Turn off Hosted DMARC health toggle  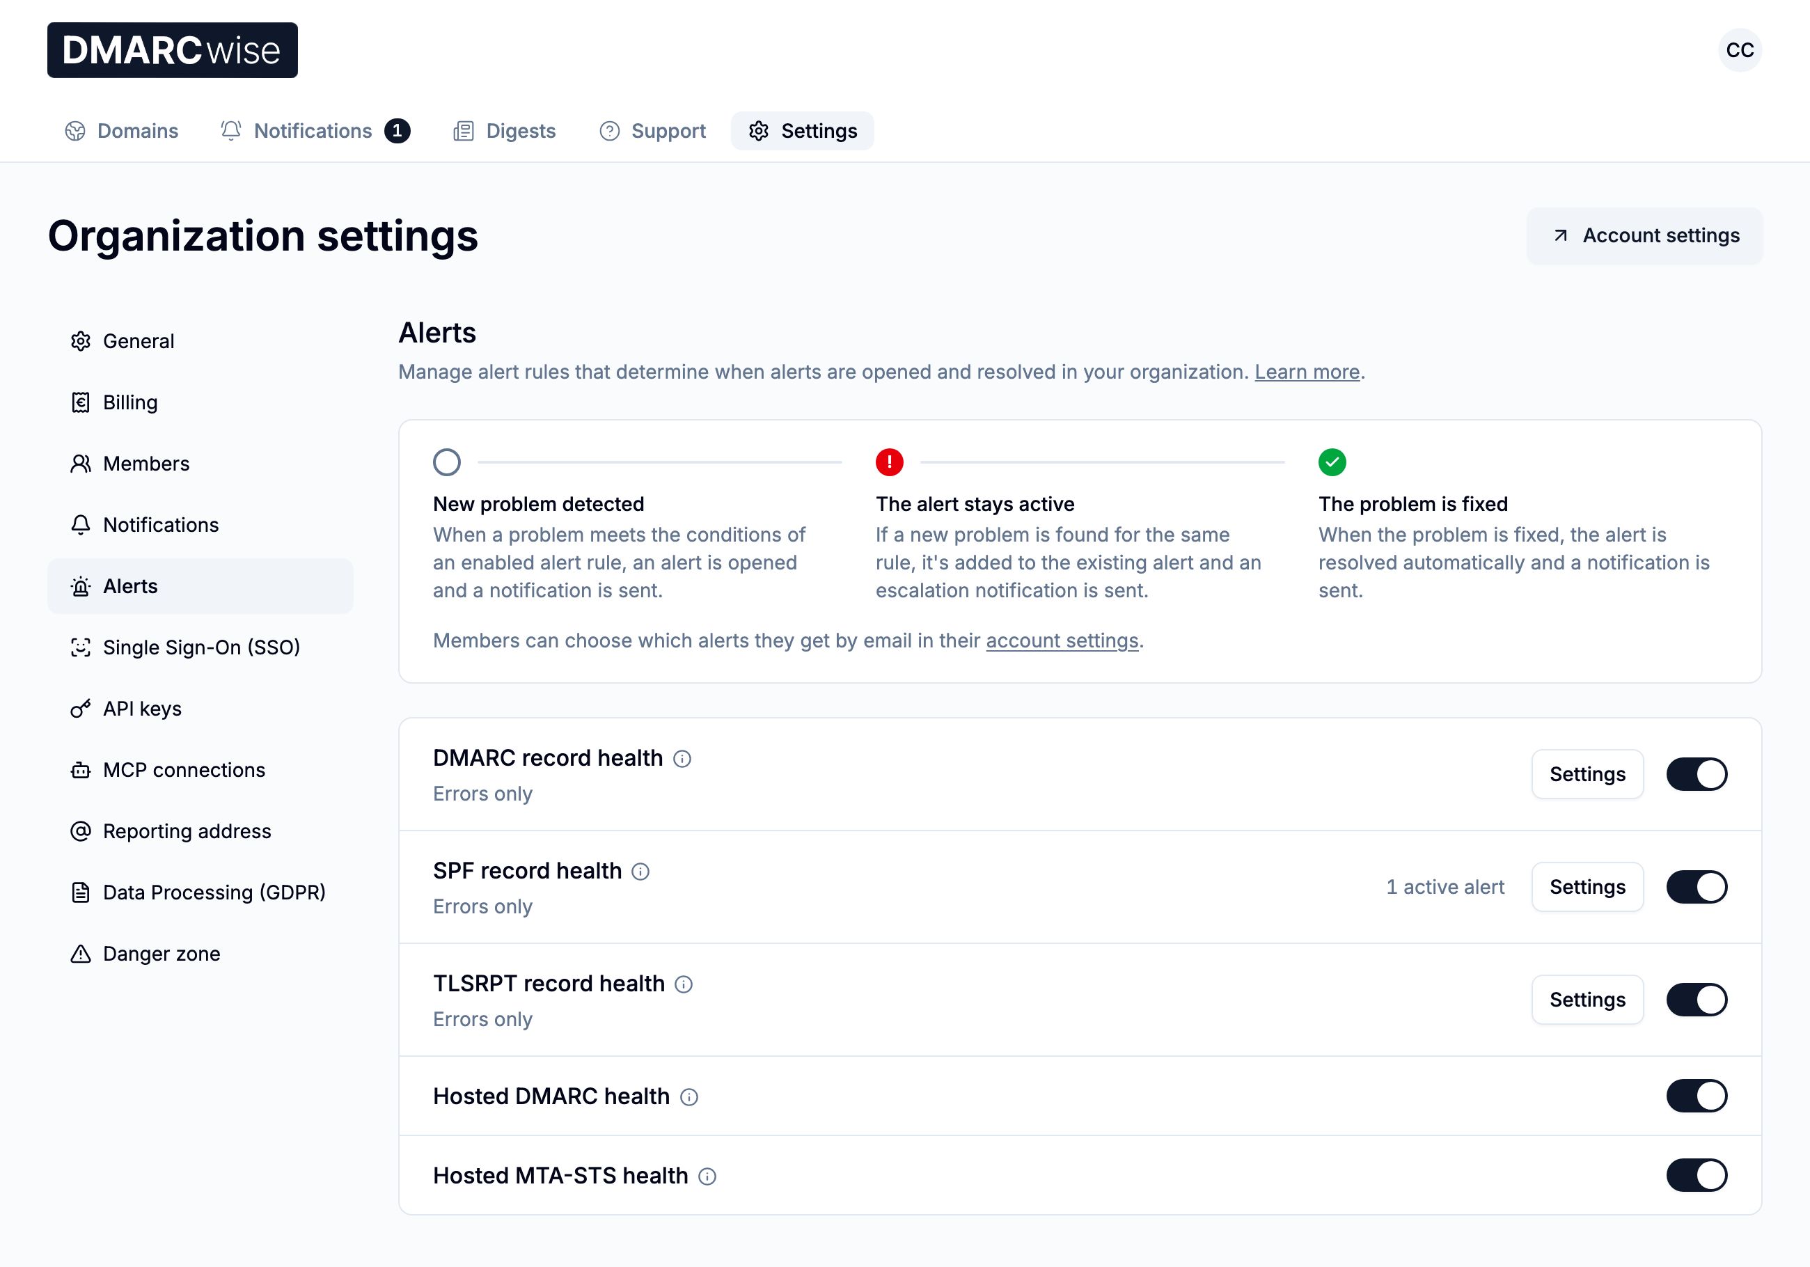(x=1697, y=1096)
